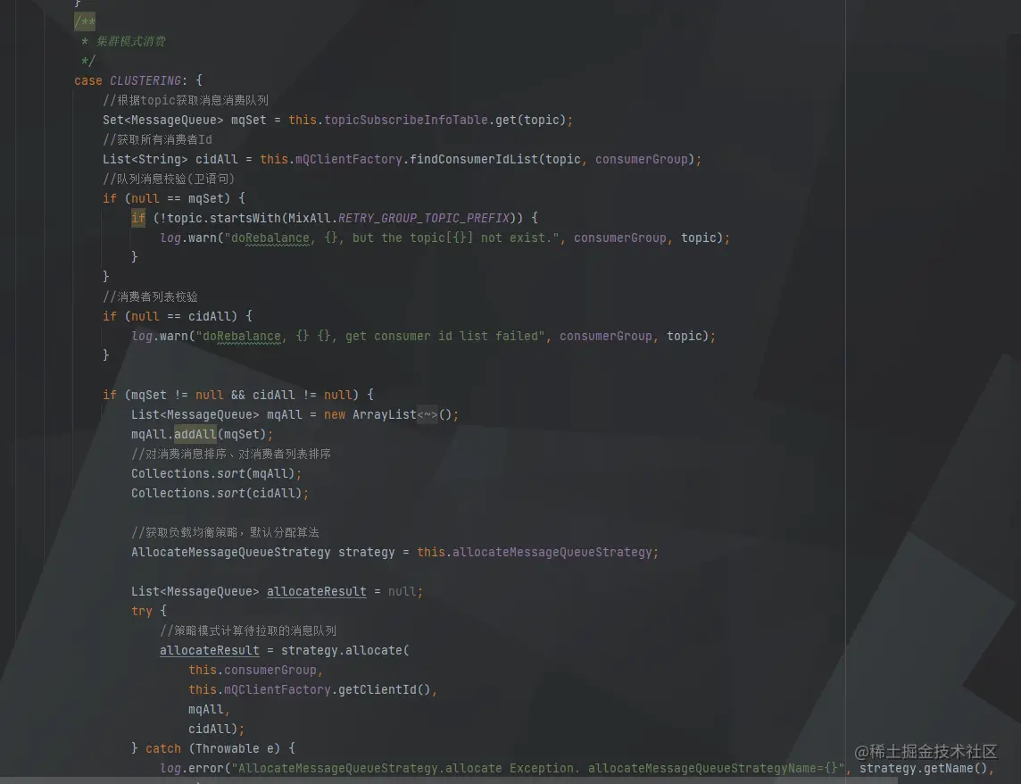Click the CLUSTERING constant in the case statement
Image resolution: width=1021 pixels, height=784 pixels.
tap(145, 81)
